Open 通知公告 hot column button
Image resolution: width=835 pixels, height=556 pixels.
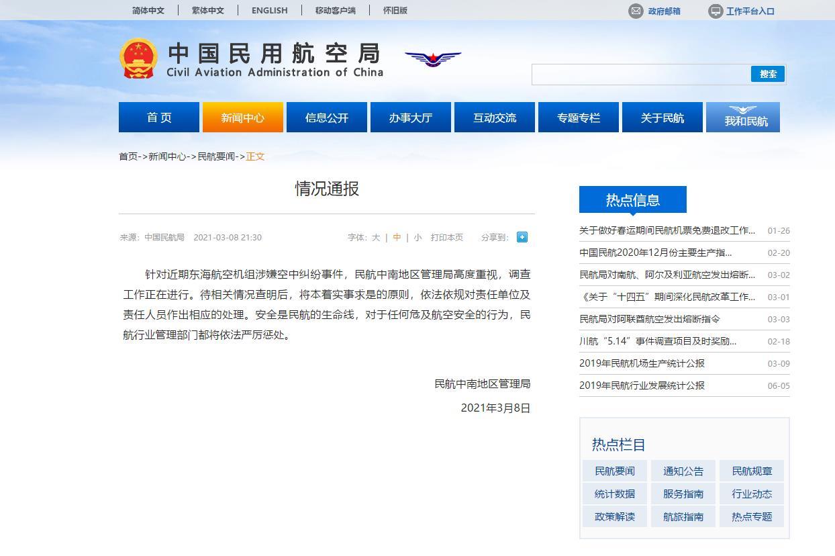(x=683, y=471)
